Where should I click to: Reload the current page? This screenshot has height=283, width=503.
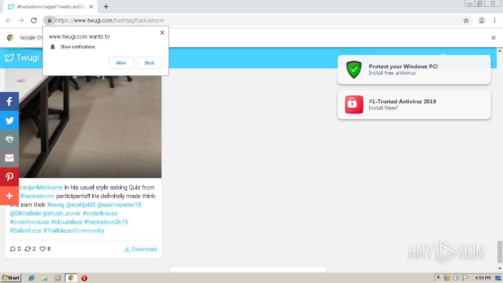(34, 20)
